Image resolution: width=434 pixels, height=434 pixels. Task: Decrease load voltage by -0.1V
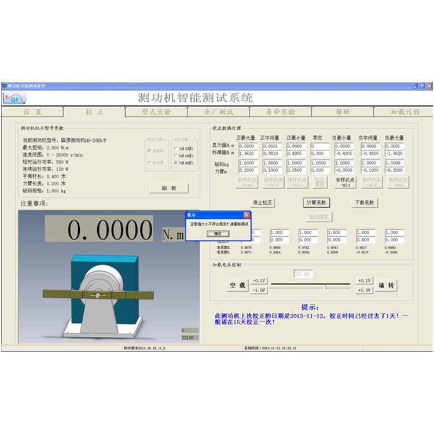point(259,281)
